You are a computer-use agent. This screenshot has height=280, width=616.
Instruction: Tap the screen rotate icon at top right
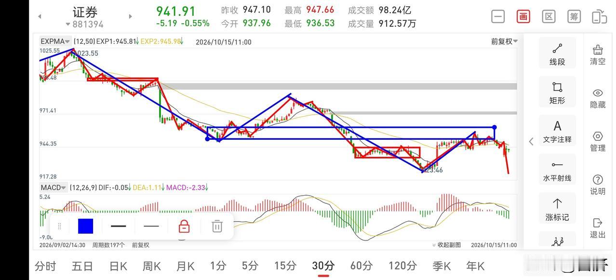pos(599,16)
